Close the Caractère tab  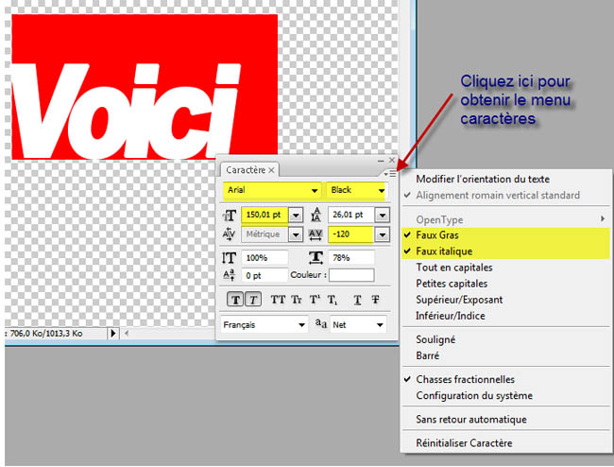pyautogui.click(x=271, y=170)
